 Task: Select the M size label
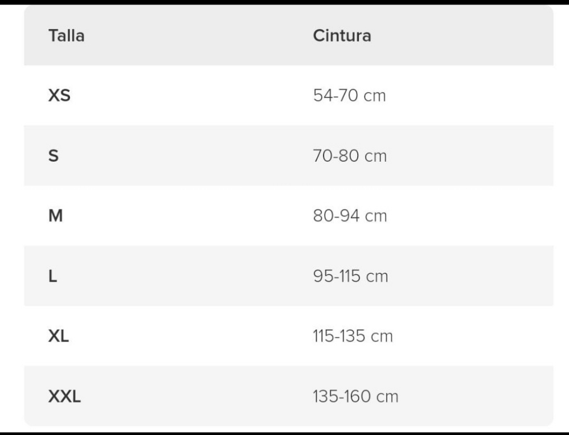pyautogui.click(x=55, y=216)
